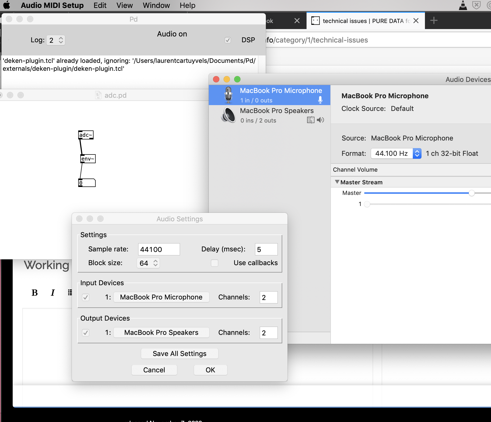The width and height of the screenshot is (491, 422).
Task: Select MacBook Pro Speakers list row text
Action: 277,111
